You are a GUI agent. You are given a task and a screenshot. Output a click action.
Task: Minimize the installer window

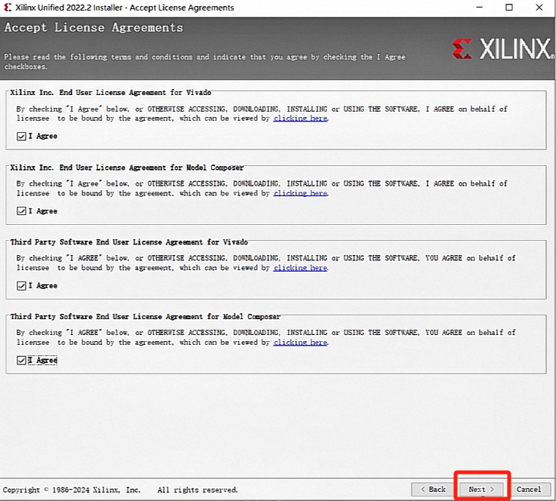point(480,8)
